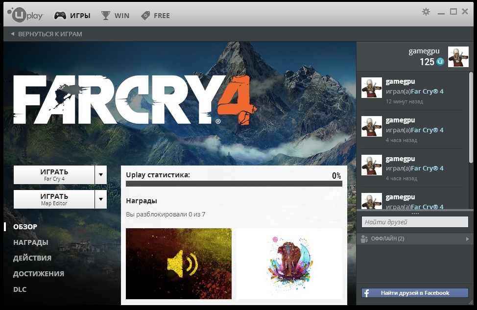Click the Facebook logo icon
This screenshot has height=310, width=477.
(x=367, y=293)
